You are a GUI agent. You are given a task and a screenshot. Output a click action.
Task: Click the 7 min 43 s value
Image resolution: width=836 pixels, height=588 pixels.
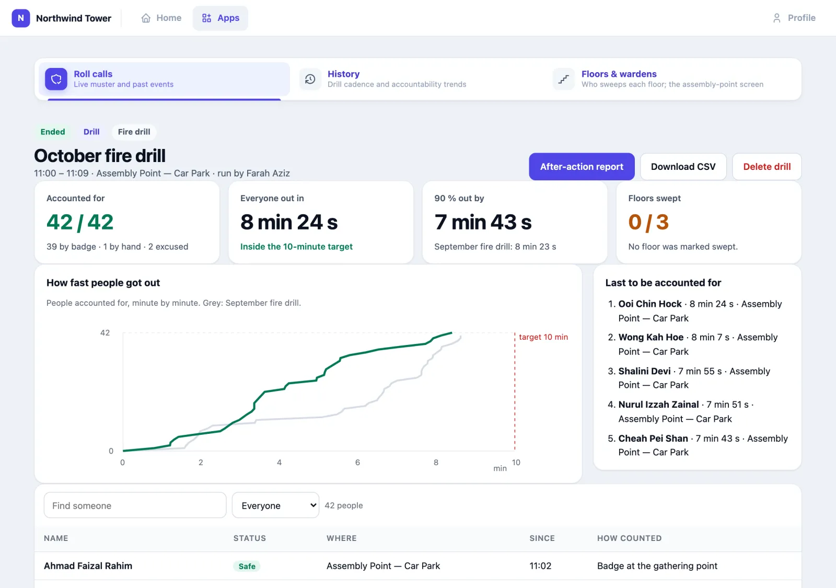point(483,222)
